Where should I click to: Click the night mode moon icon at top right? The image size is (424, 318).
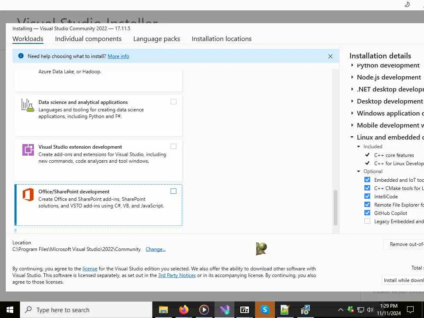(407, 4)
